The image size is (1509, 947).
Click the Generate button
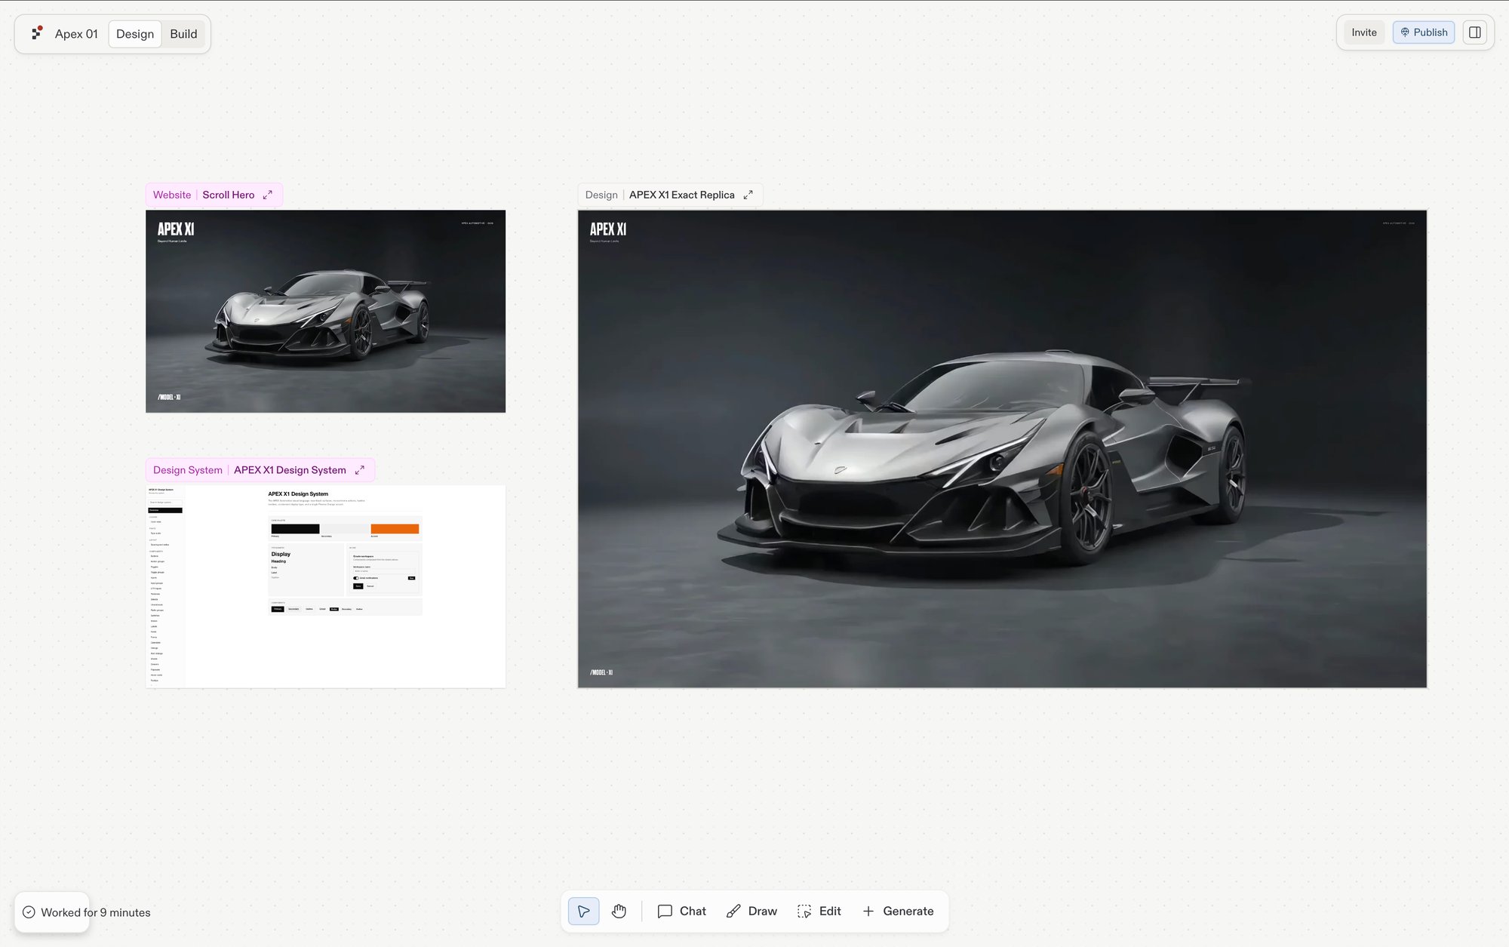click(x=898, y=912)
